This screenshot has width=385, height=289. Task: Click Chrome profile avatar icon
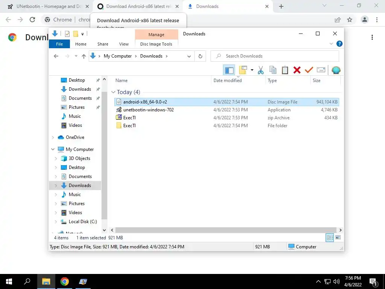(365, 20)
